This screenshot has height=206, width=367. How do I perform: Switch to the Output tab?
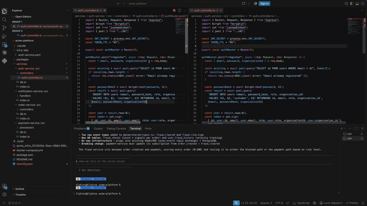tap(98, 129)
